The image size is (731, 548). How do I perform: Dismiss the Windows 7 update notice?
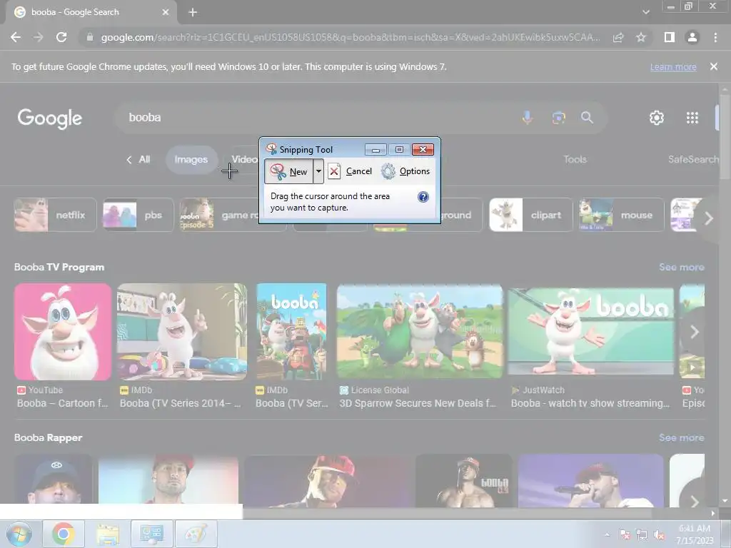713,66
